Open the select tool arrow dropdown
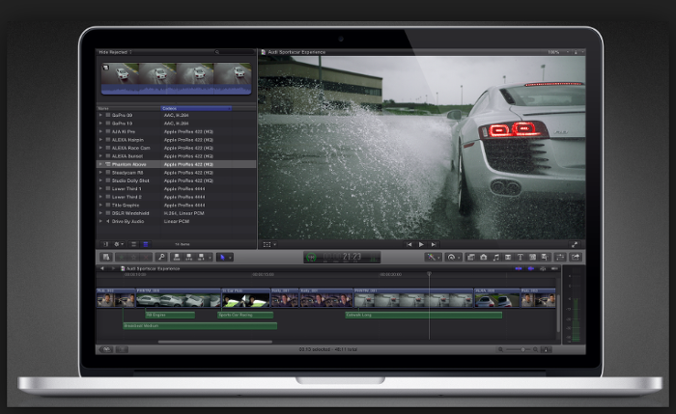Image resolution: width=676 pixels, height=414 pixels. coord(230,258)
